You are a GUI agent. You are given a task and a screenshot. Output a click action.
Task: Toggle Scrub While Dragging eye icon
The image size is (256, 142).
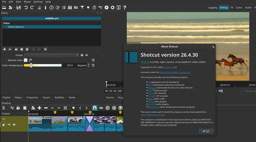click(101, 108)
